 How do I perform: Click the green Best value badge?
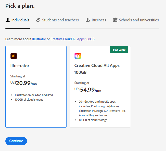point(119,50)
